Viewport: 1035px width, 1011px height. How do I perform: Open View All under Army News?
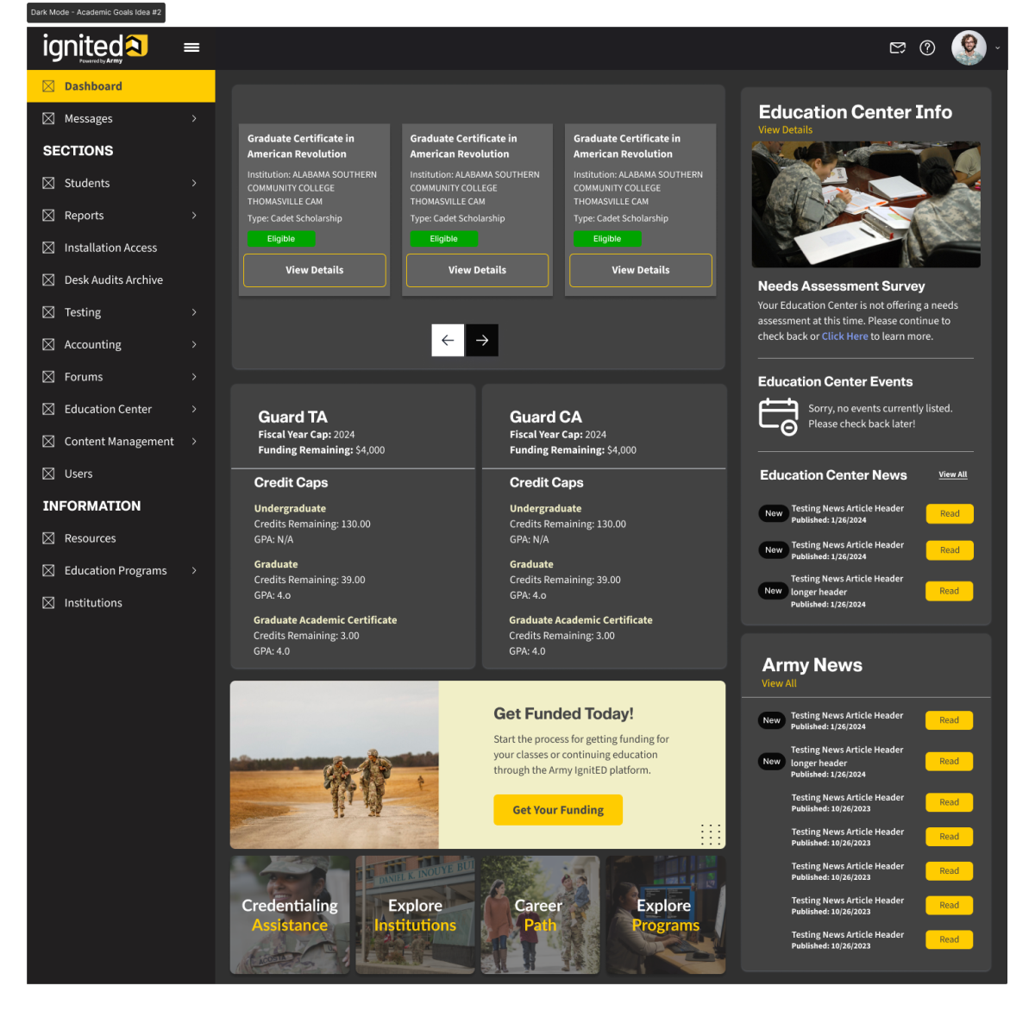779,683
